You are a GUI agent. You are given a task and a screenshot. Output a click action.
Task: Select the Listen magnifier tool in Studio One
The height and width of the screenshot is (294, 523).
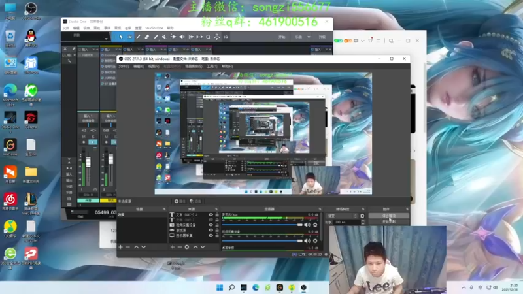pyautogui.click(x=208, y=37)
